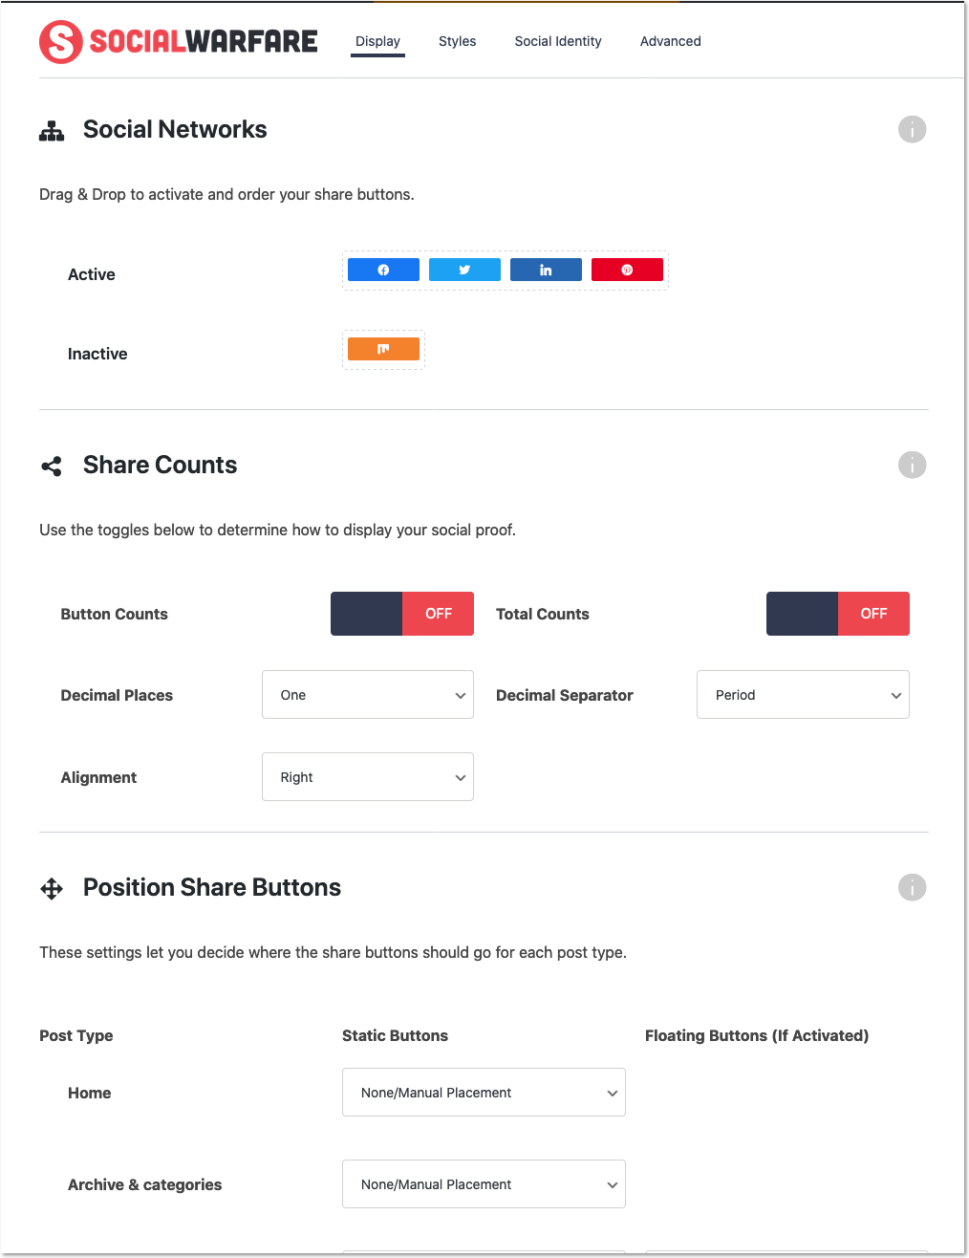Select the red Pinterest network button
969x1258 pixels.
627,270
